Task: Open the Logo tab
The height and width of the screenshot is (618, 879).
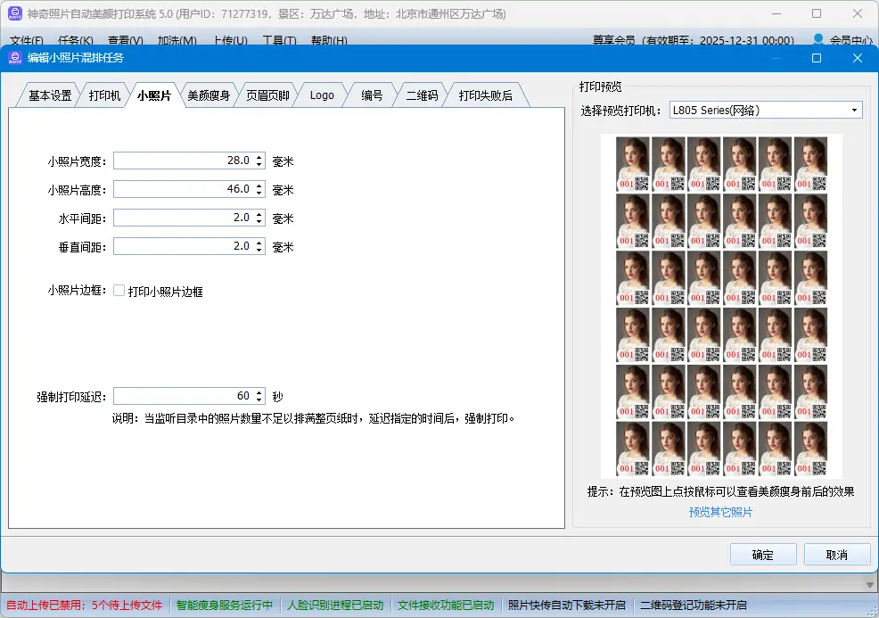Action: (x=322, y=95)
